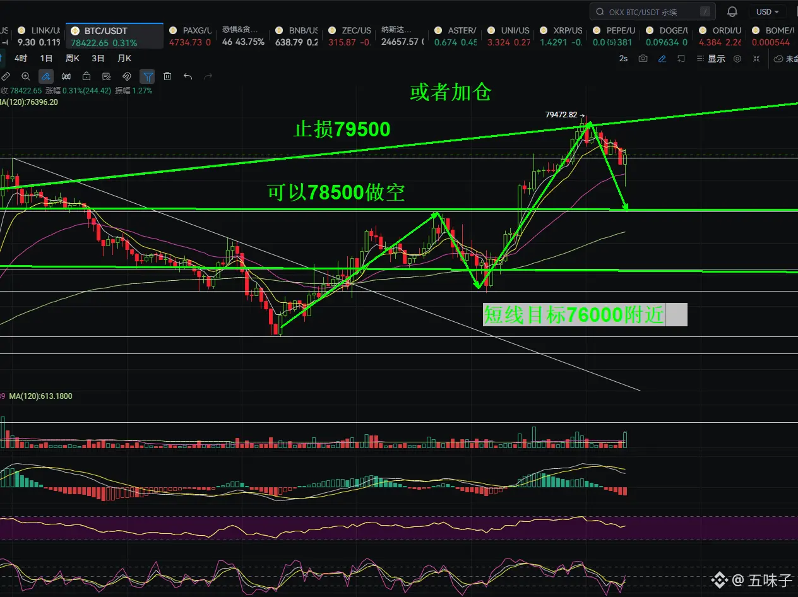
Task: Toggle the blue pencil drawing mode icon
Action: coord(662,58)
